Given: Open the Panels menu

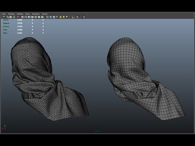Looking at the screenshot, I should coord(45,14).
